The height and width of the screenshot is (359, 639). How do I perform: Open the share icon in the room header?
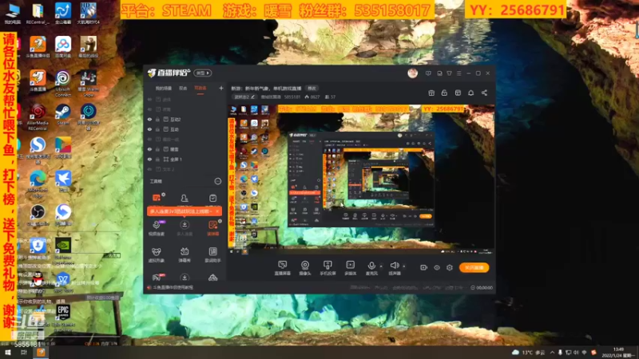tap(484, 93)
